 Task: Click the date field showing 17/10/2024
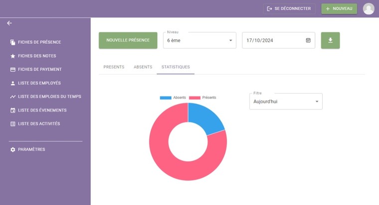tap(278, 40)
